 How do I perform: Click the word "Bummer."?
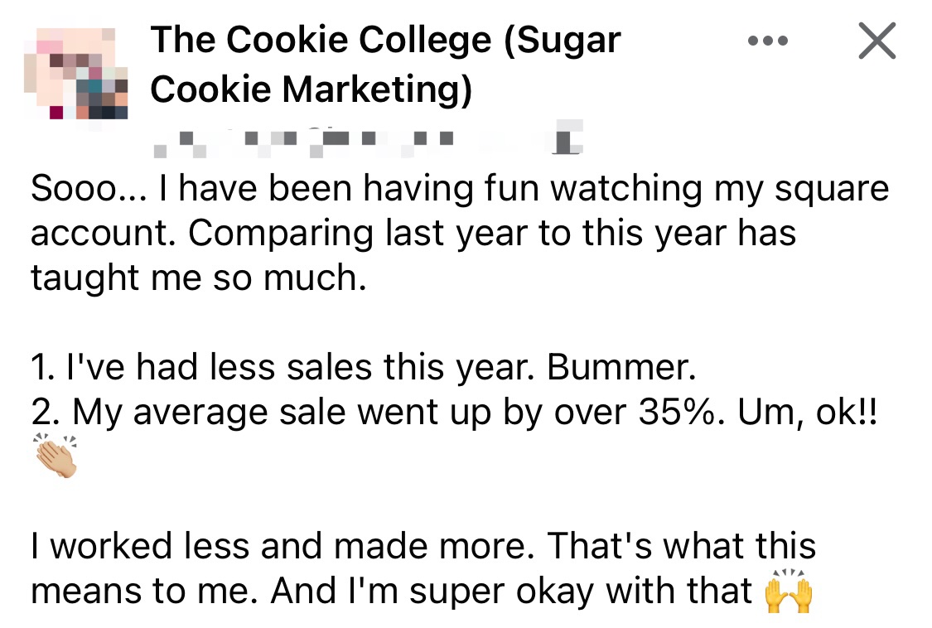(618, 367)
